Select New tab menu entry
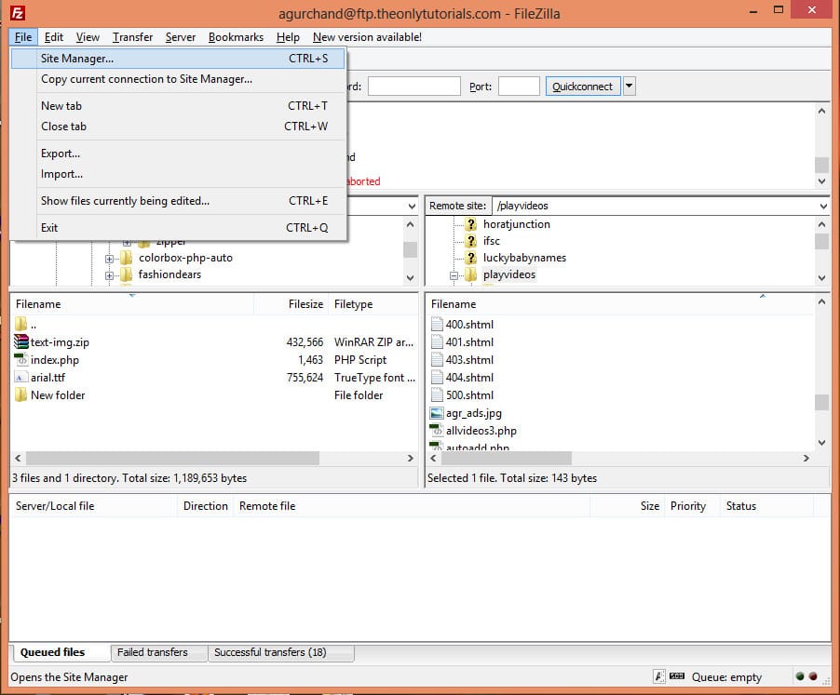The height and width of the screenshot is (695, 840). coord(177,106)
